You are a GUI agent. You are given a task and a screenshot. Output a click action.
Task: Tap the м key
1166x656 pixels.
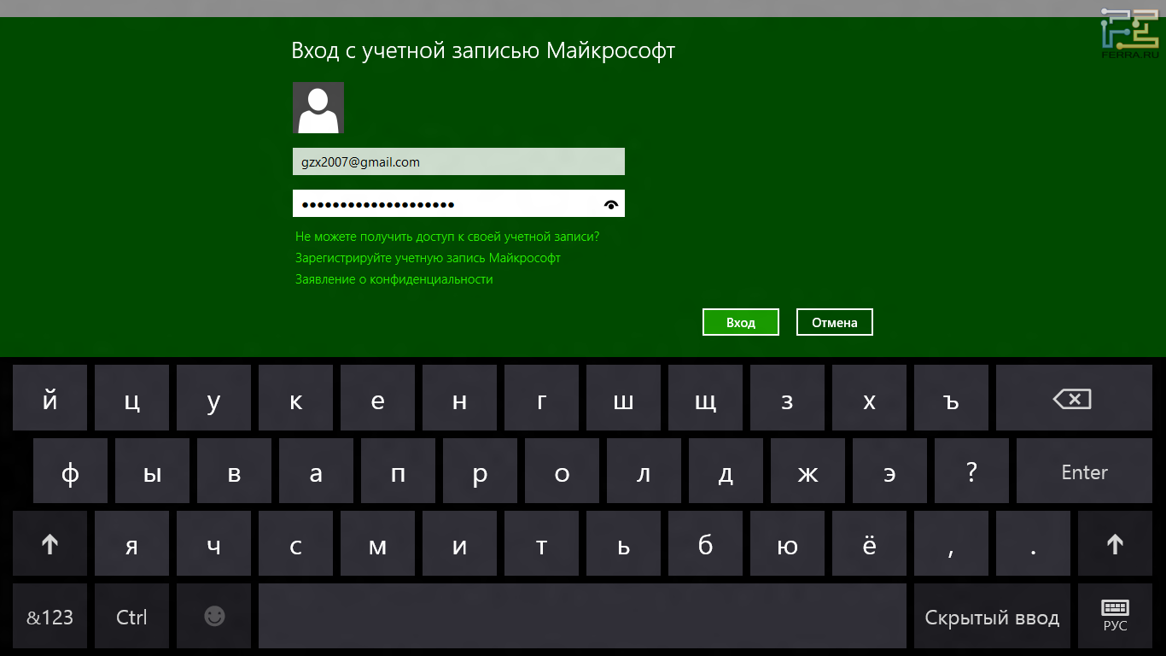(377, 544)
